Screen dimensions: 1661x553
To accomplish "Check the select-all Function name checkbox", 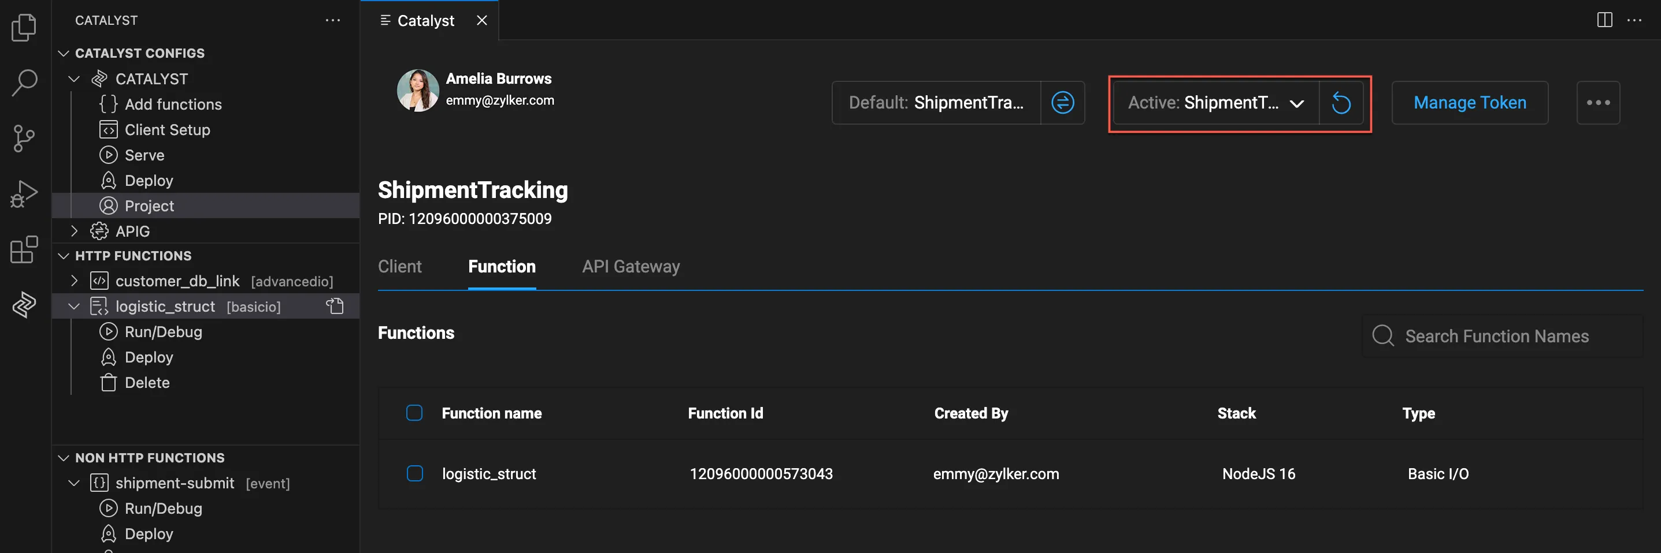I will [x=414, y=413].
